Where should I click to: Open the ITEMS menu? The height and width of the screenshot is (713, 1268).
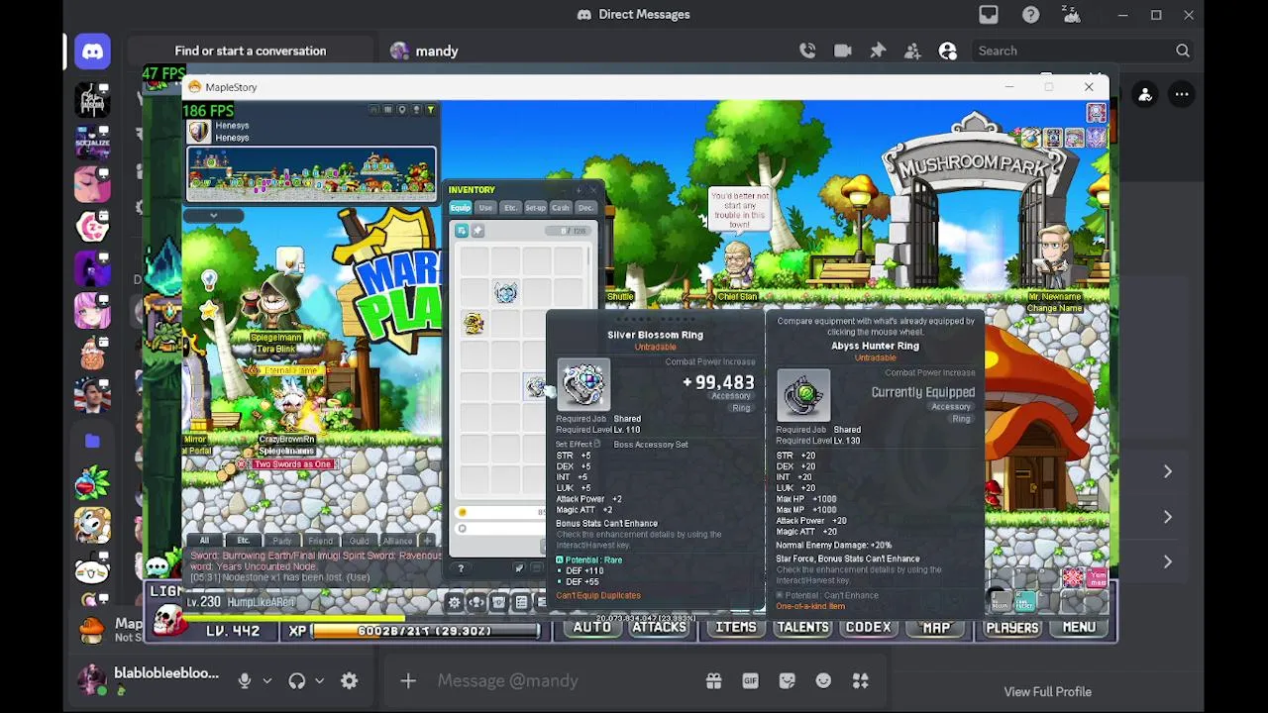pyautogui.click(x=736, y=628)
